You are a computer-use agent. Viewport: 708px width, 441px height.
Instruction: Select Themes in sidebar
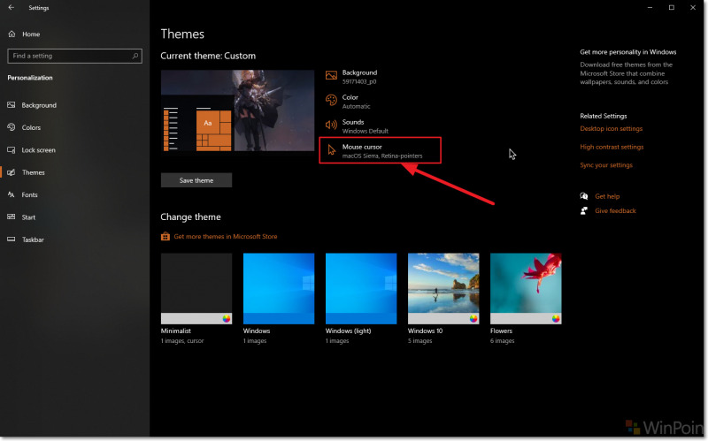point(34,172)
